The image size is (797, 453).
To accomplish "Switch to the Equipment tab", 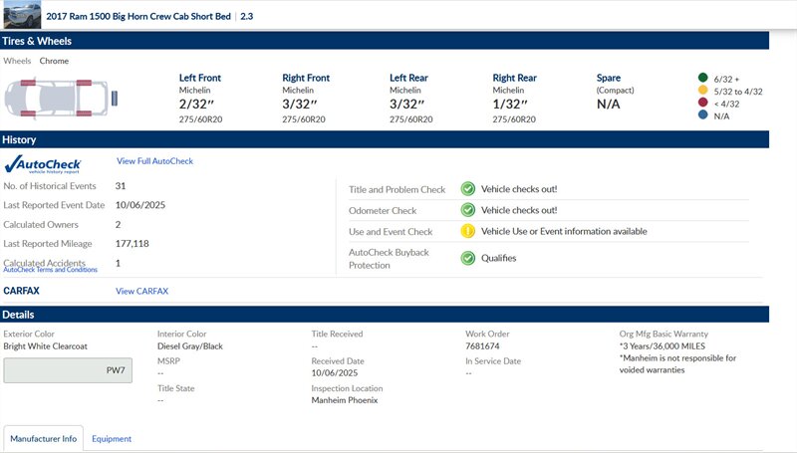I will click(112, 438).
